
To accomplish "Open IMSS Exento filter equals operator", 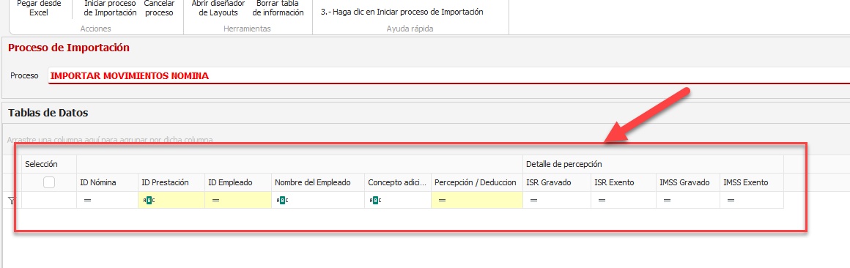I will [x=731, y=201].
